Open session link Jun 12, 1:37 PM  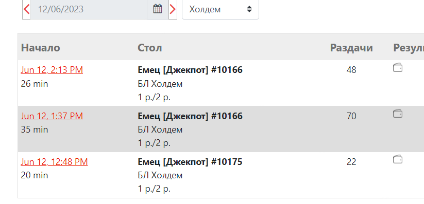(x=52, y=116)
